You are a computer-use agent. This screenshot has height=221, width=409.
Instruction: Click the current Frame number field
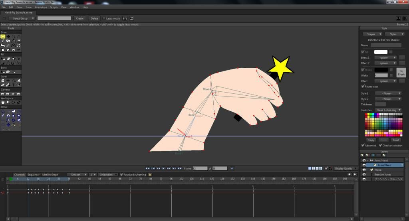point(200,168)
